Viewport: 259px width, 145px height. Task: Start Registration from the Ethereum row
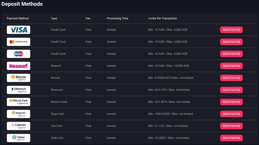click(x=231, y=90)
